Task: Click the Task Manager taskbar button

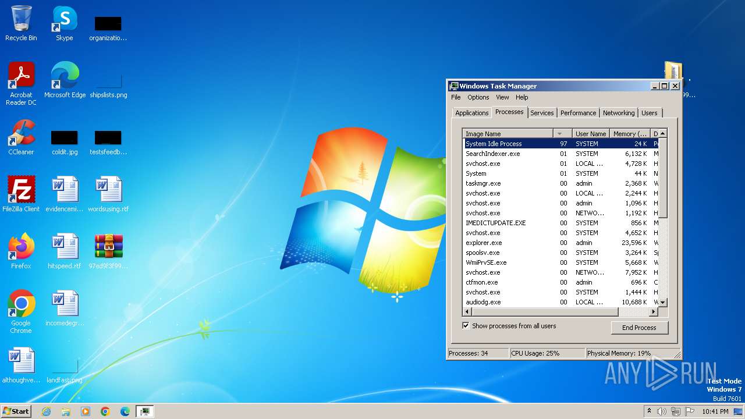Action: click(145, 411)
